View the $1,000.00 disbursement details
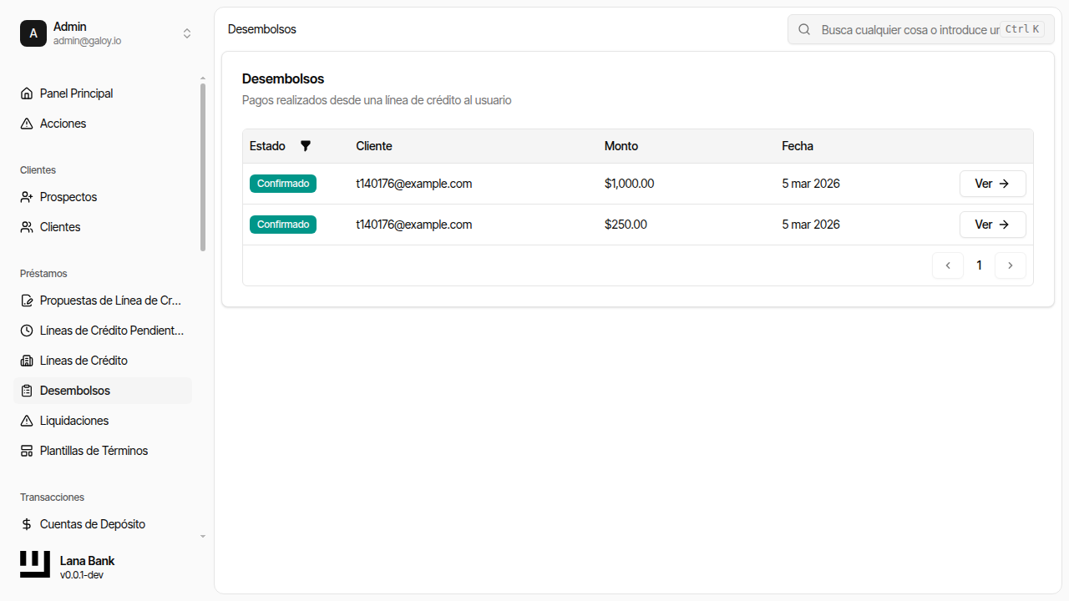This screenshot has height=601, width=1069. point(992,184)
